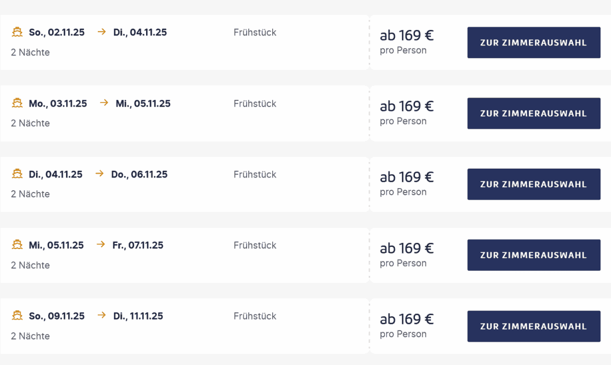Click the Do., 06.11.25 return date text
This screenshot has height=365, width=611.
tap(139, 174)
